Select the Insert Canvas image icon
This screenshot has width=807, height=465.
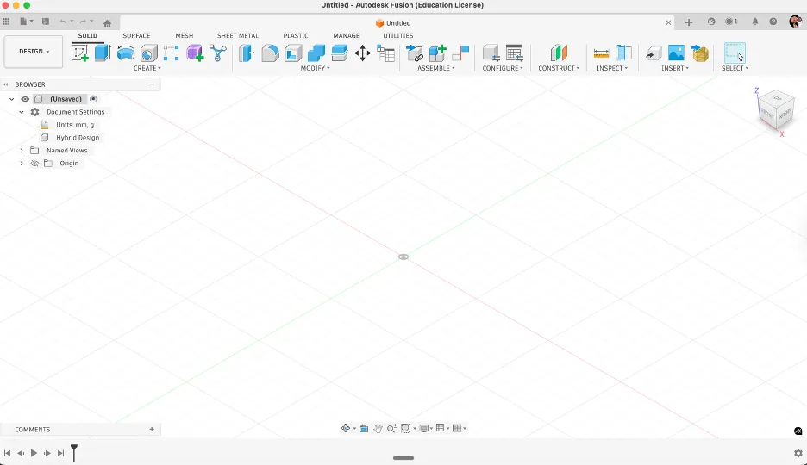[x=676, y=53]
